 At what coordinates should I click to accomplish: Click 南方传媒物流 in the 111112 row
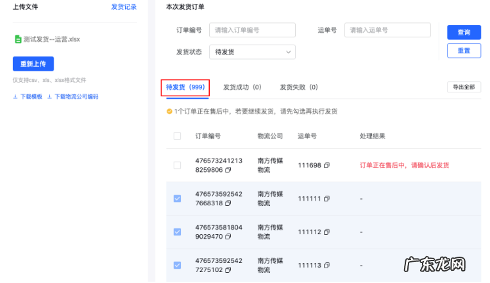(x=270, y=232)
